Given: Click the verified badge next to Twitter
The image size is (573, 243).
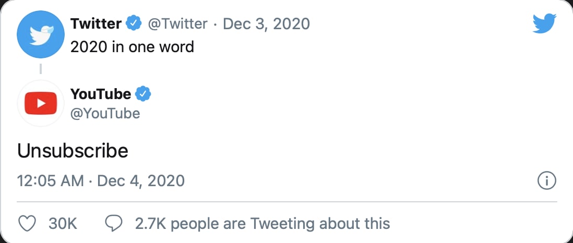Looking at the screenshot, I should click(x=135, y=23).
